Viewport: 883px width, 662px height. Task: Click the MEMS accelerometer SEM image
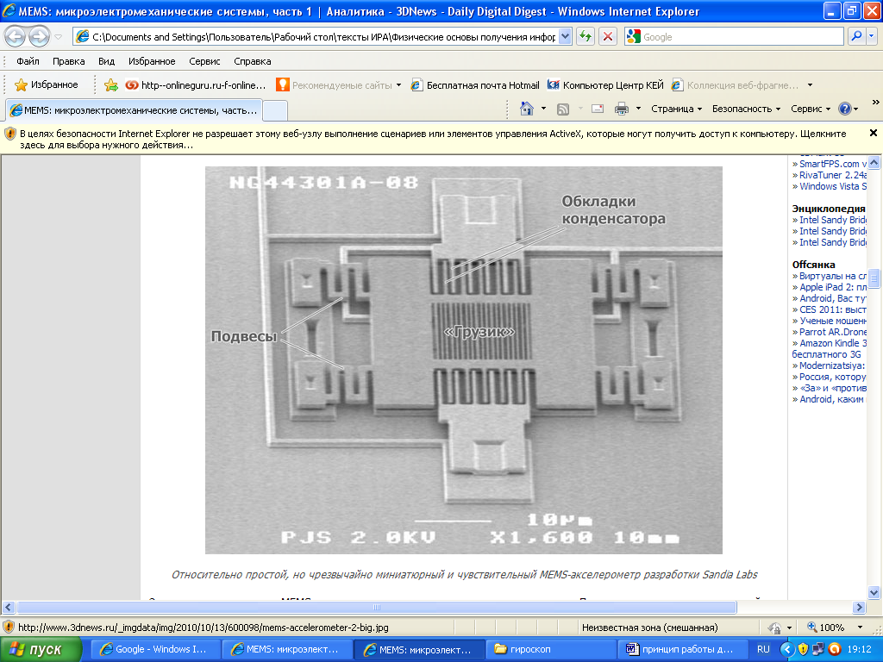click(x=463, y=359)
